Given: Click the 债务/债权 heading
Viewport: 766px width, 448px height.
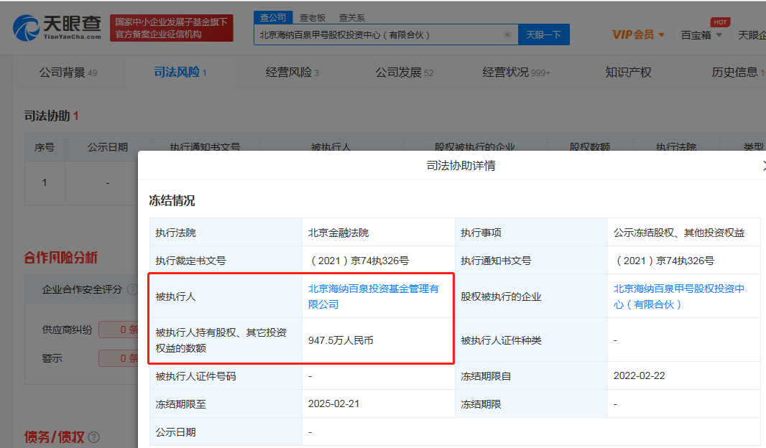Looking at the screenshot, I should 54,437.
